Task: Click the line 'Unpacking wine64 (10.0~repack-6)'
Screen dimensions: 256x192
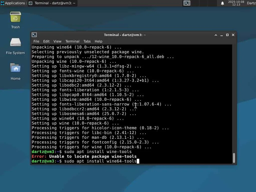Action: click(x=76, y=47)
